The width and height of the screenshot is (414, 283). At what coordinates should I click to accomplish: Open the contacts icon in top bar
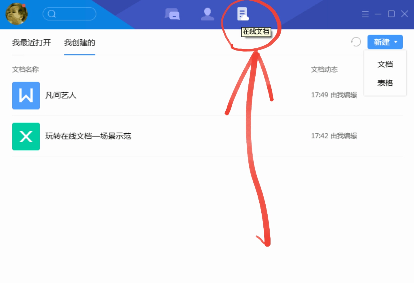click(208, 14)
